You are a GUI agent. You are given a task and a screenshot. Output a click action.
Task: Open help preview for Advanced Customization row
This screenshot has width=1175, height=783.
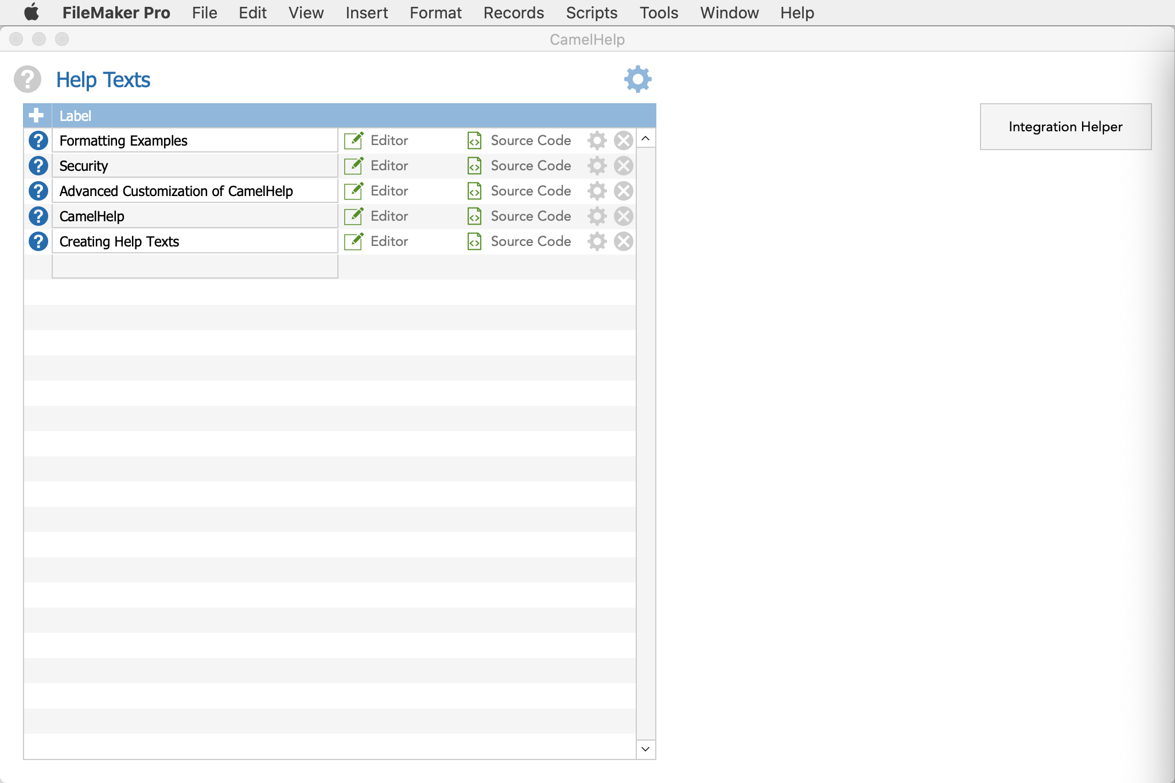tap(38, 191)
